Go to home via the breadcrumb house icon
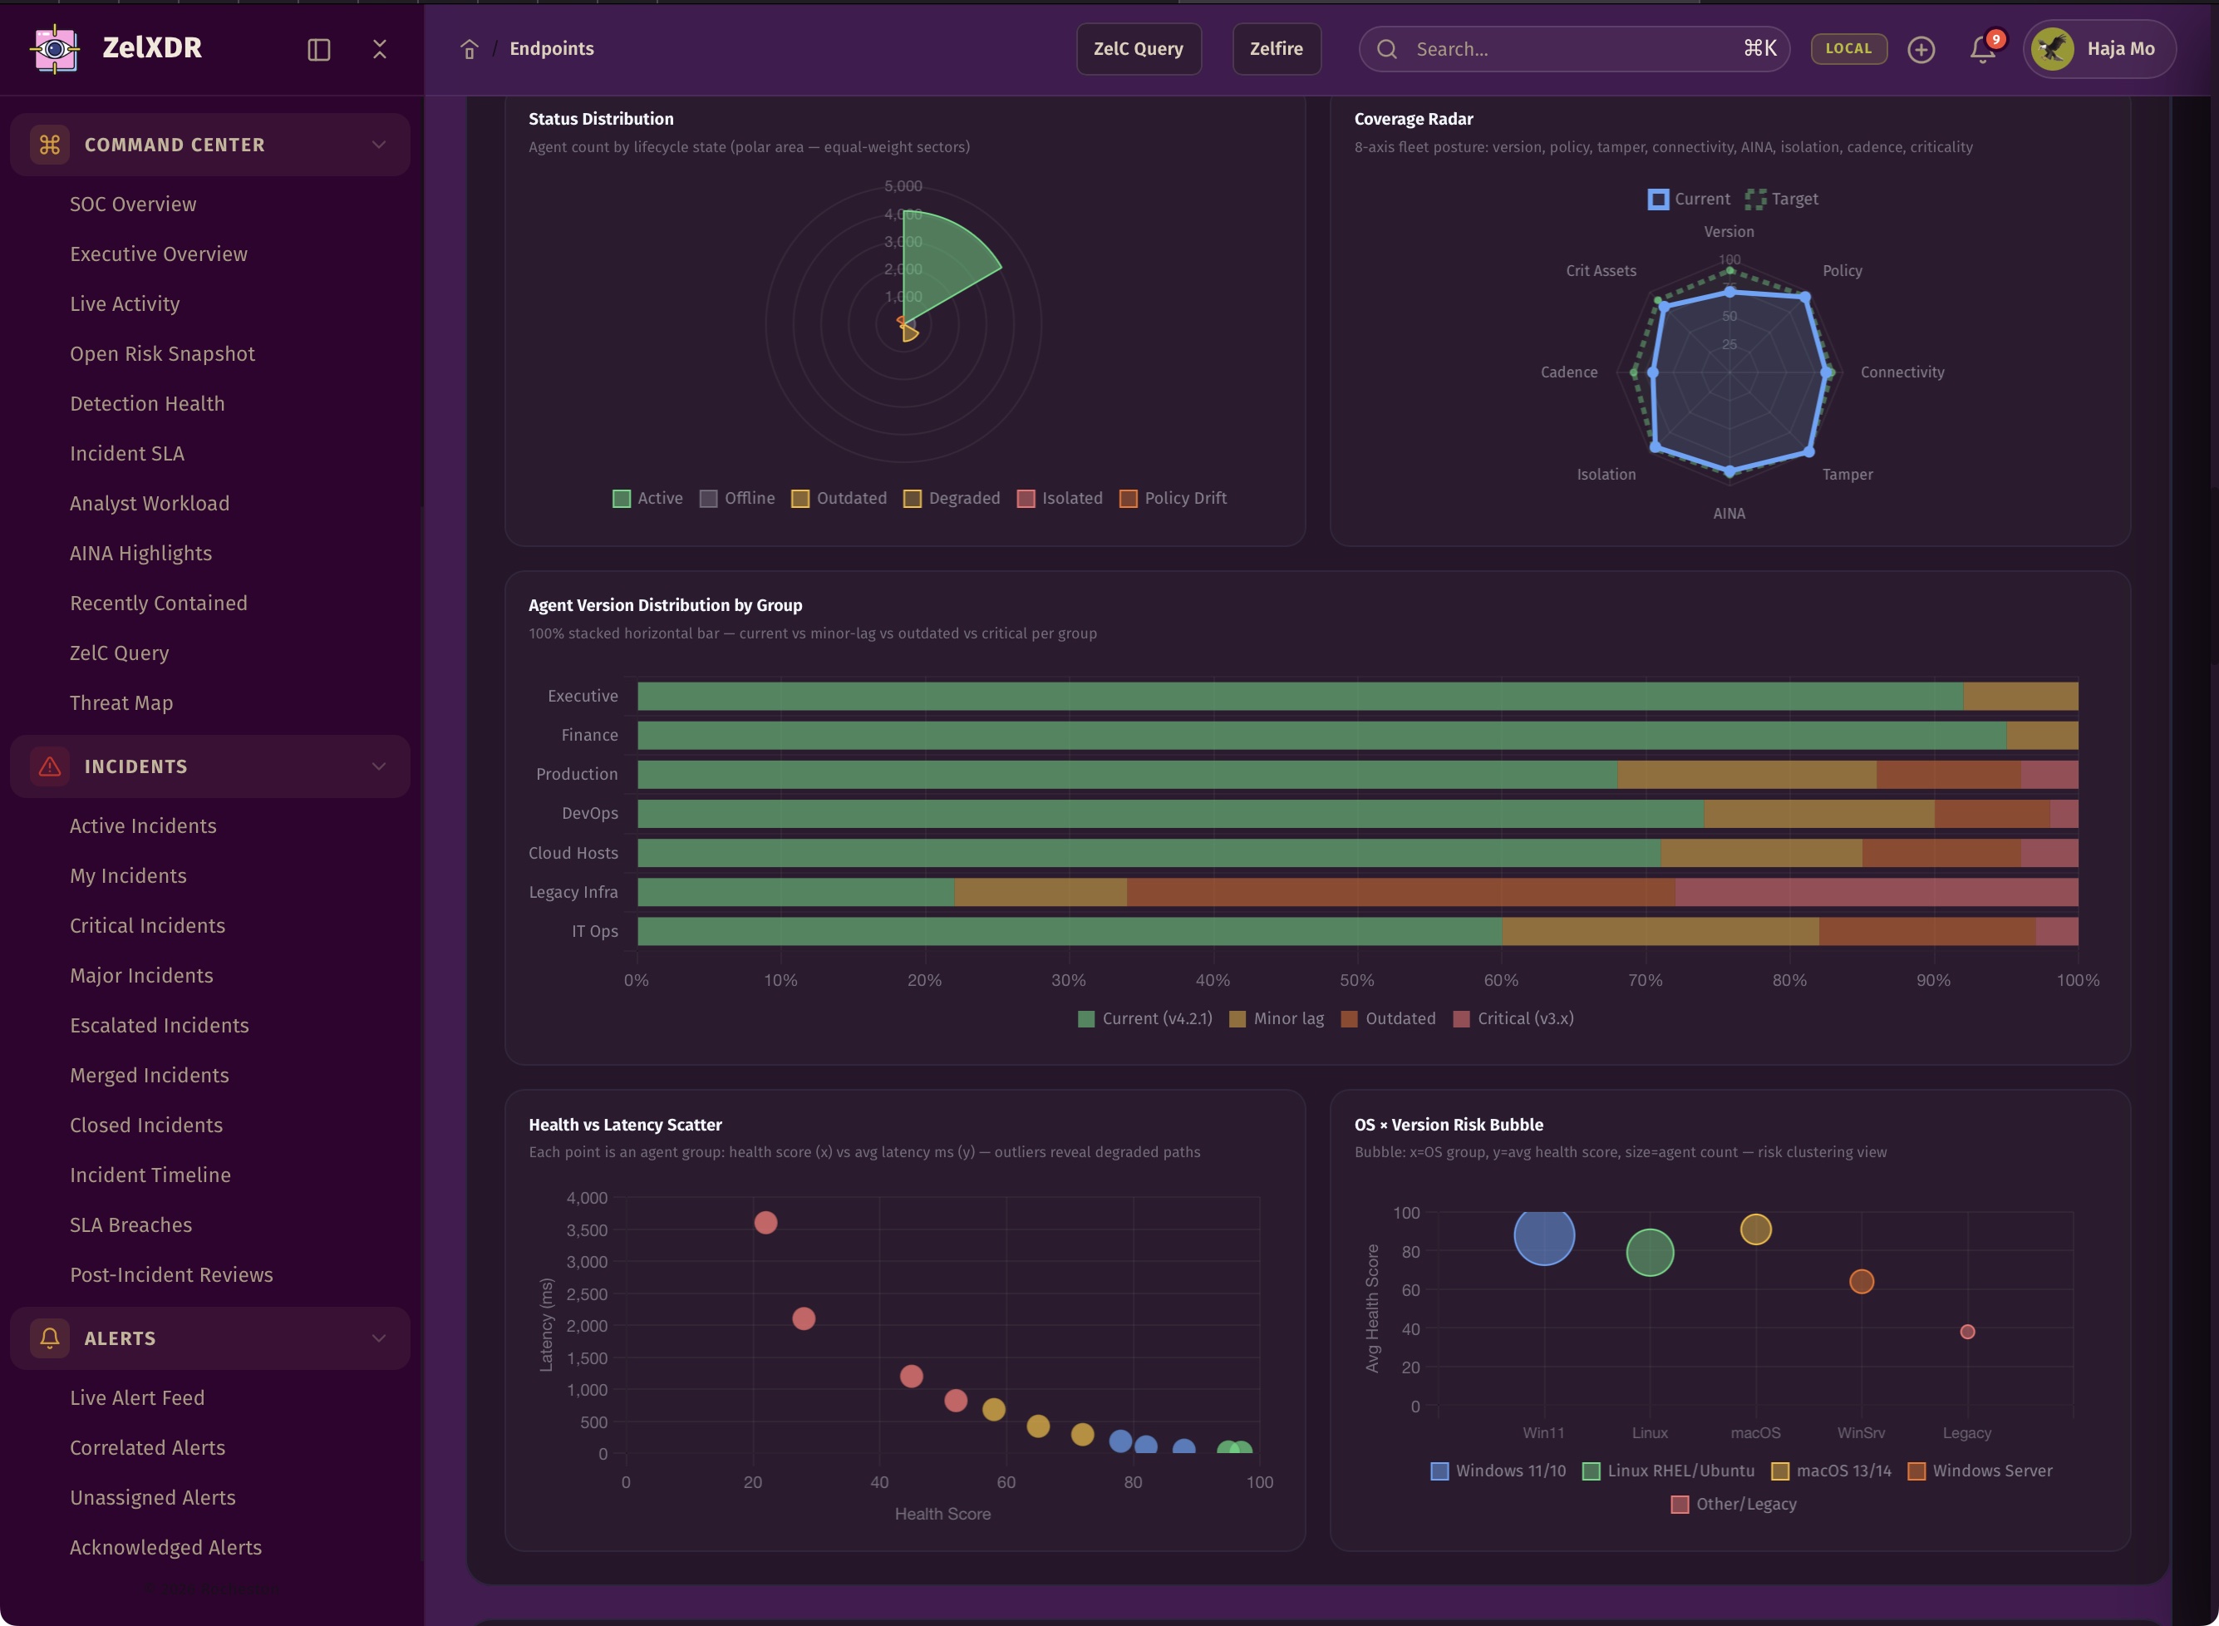The image size is (2219, 1626). pyautogui.click(x=470, y=49)
